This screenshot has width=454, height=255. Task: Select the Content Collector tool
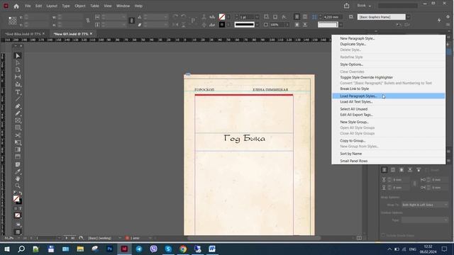point(18,84)
